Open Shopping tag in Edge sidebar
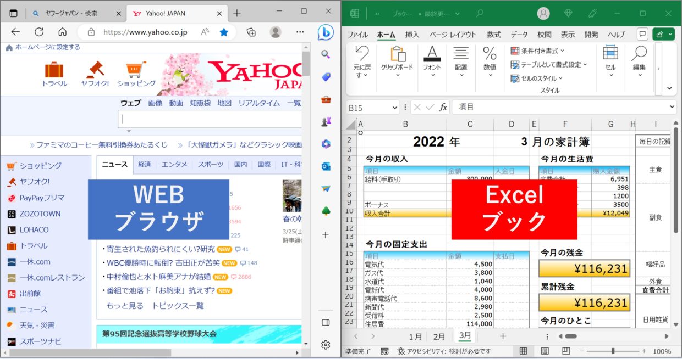 (x=326, y=77)
